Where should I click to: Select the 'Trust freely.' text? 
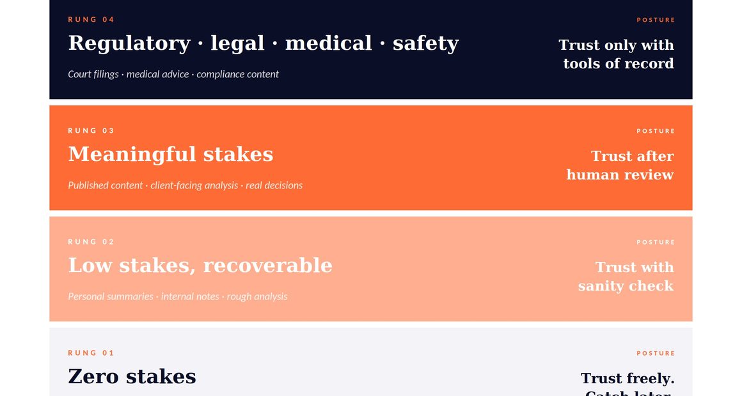click(628, 379)
